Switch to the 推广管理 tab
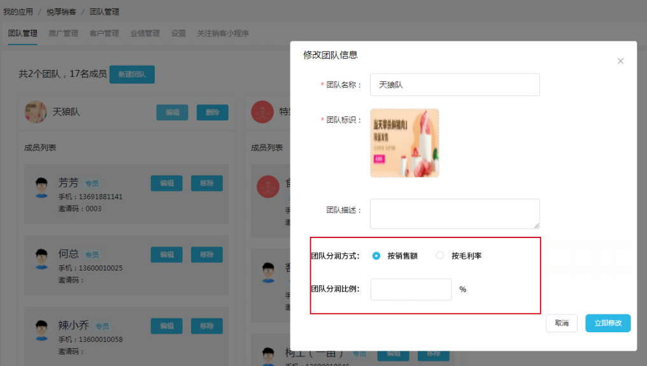This screenshot has width=647, height=366. point(63,34)
